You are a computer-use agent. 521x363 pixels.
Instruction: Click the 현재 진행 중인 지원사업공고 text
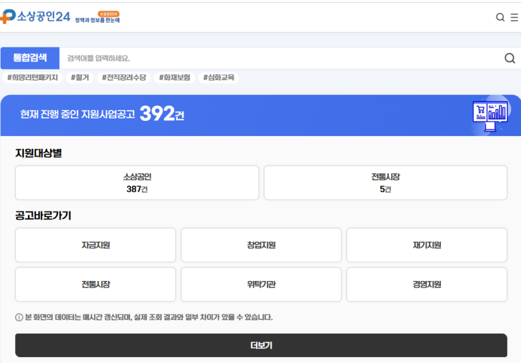[77, 114]
